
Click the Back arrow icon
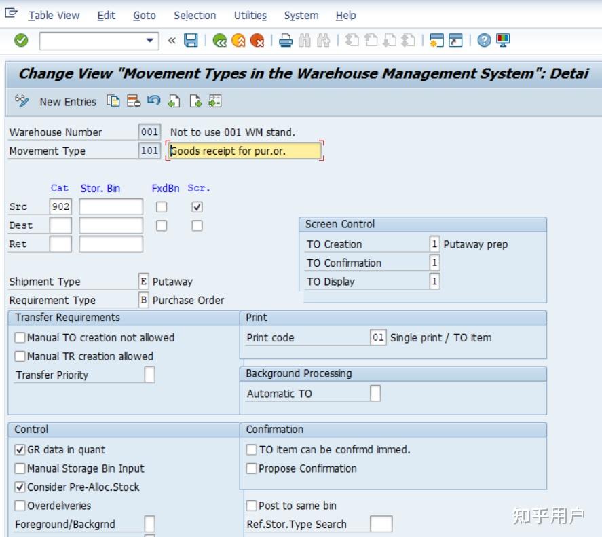221,39
